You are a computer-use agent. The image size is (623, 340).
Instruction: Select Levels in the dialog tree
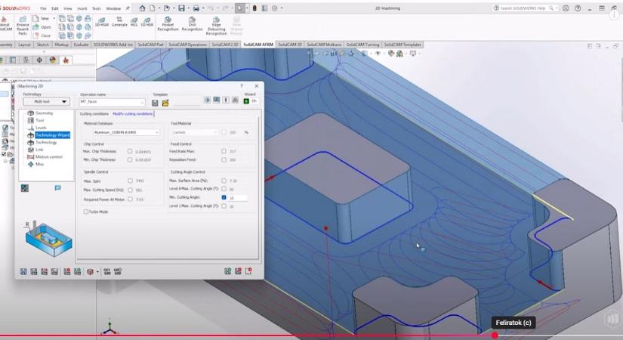pos(41,128)
